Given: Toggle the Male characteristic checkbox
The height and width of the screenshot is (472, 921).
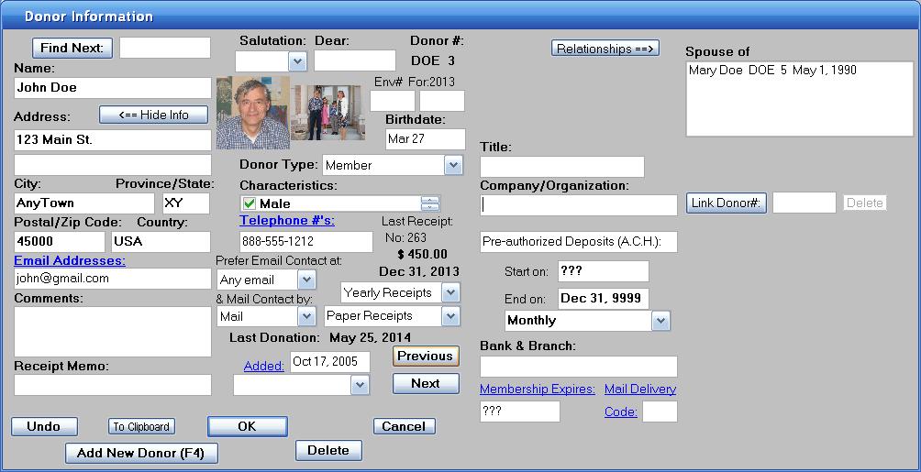Looking at the screenshot, I should pyautogui.click(x=249, y=203).
